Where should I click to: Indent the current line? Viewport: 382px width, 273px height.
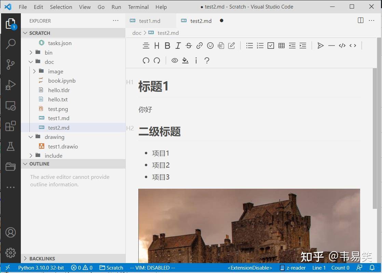(x=303, y=45)
